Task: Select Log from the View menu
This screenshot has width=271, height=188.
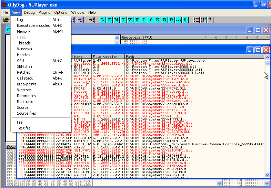Action: [41, 20]
